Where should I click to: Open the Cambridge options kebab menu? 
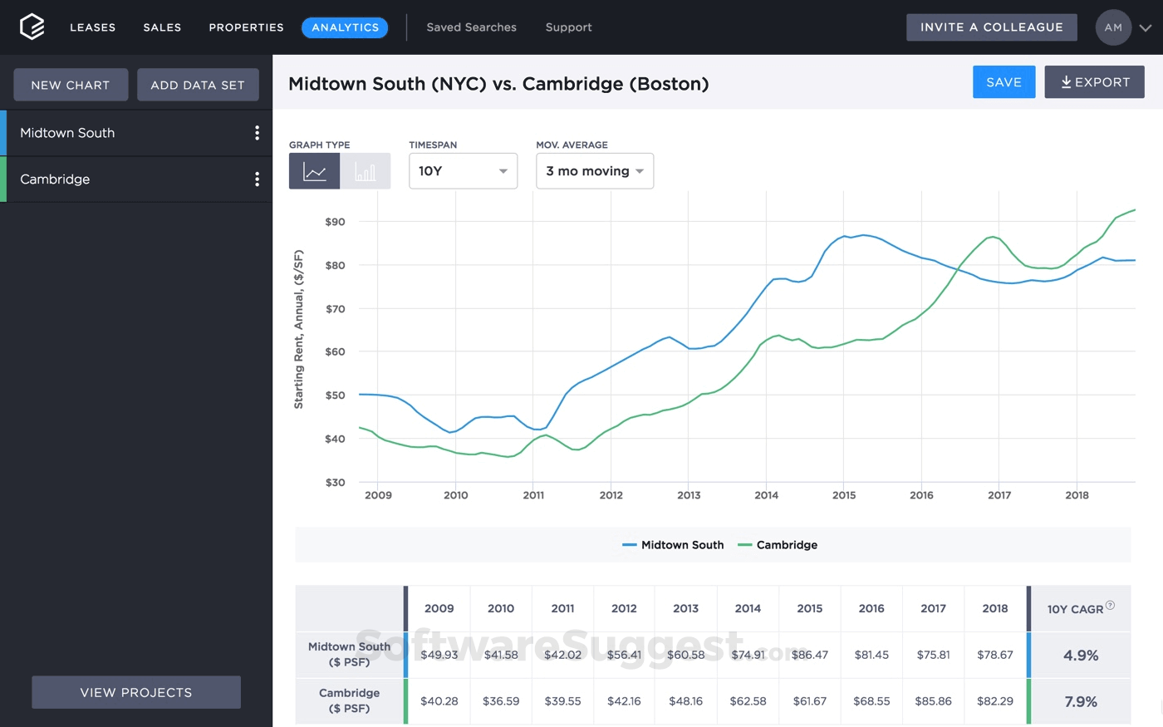(257, 179)
